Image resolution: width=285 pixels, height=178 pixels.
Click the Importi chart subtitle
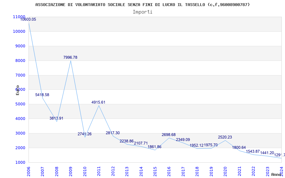142,12
